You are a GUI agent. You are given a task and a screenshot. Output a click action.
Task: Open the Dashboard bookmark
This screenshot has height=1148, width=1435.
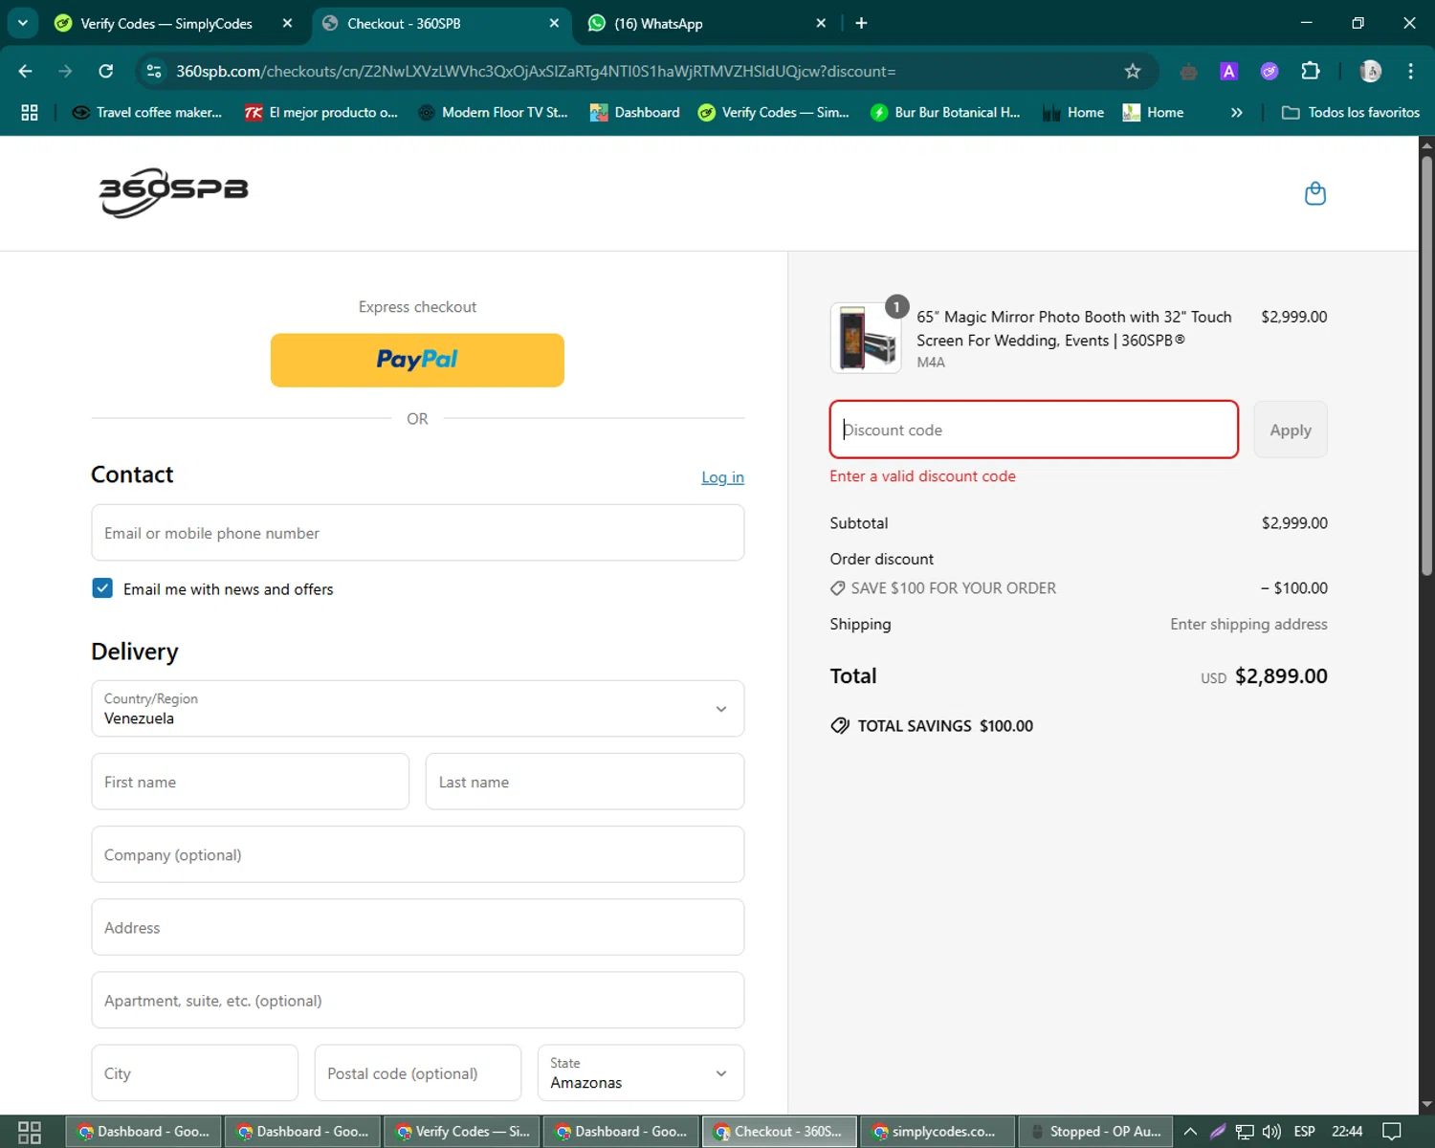click(x=635, y=112)
